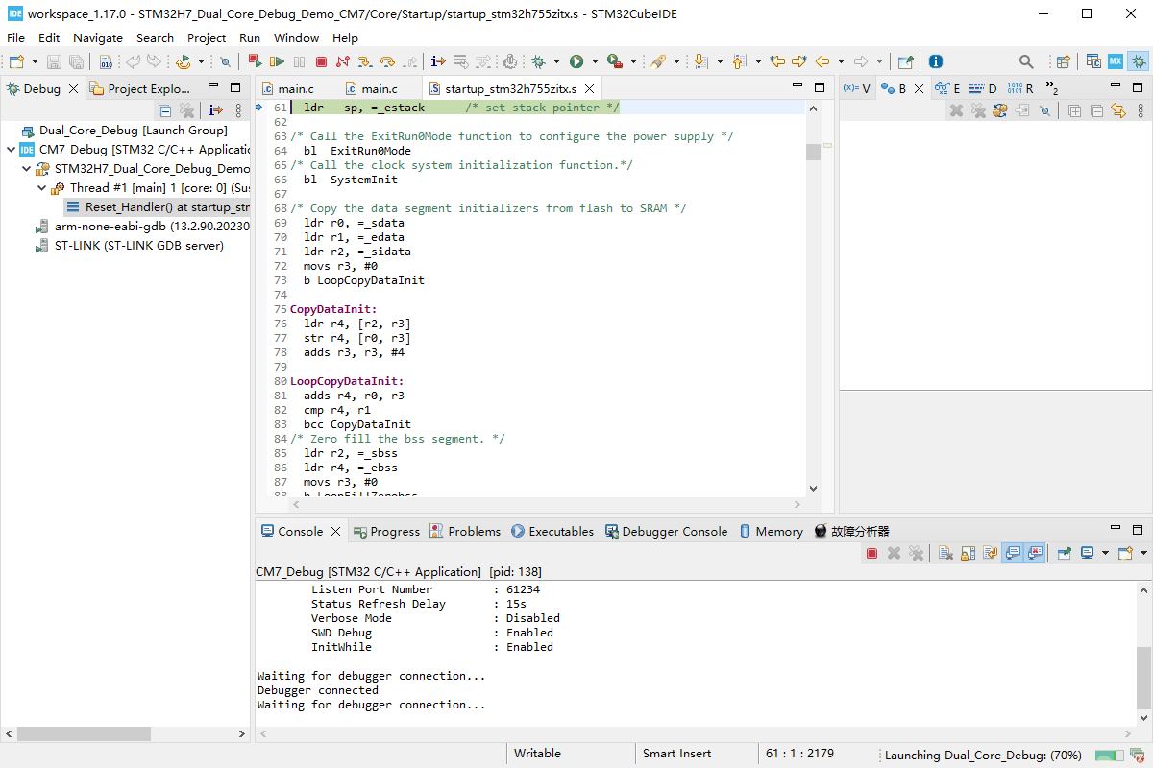
Task: Toggle Link with Debug View in Breakpoints
Action: (1118, 110)
